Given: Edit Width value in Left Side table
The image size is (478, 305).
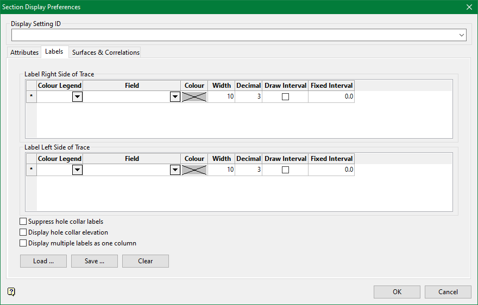Looking at the screenshot, I should click(221, 170).
